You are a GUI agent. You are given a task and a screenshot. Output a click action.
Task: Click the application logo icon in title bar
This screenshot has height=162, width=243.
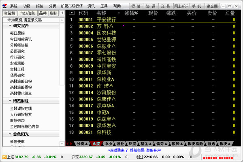click(x=4, y=6)
